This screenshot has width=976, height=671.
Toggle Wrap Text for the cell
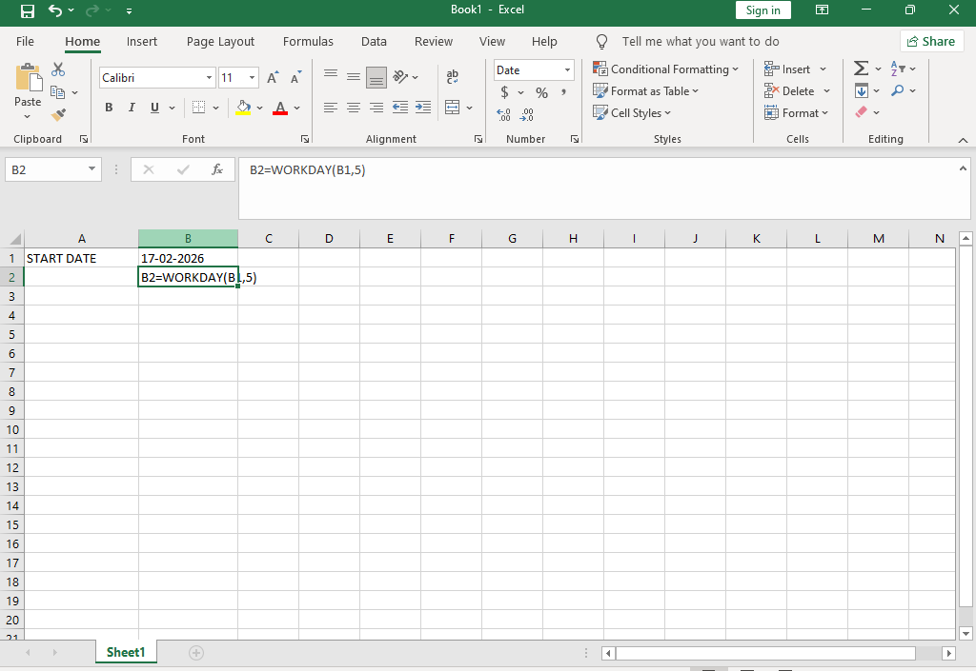(x=452, y=77)
